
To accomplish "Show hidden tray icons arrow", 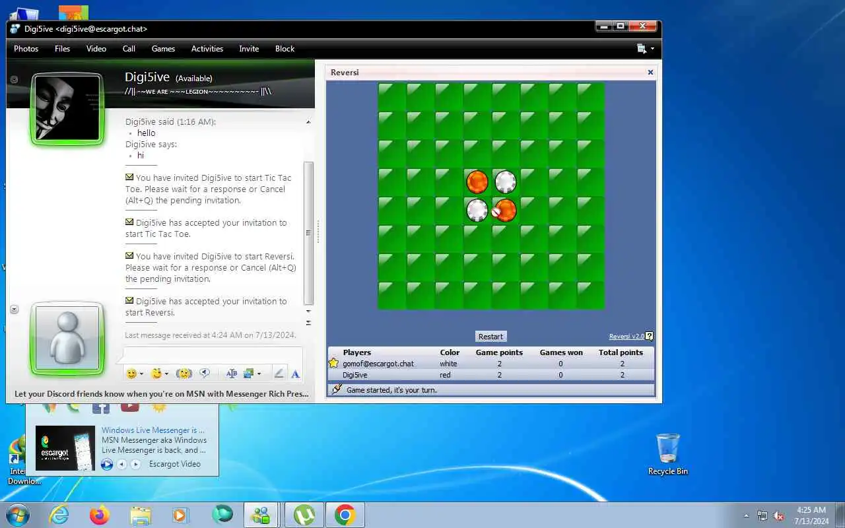I will click(746, 515).
